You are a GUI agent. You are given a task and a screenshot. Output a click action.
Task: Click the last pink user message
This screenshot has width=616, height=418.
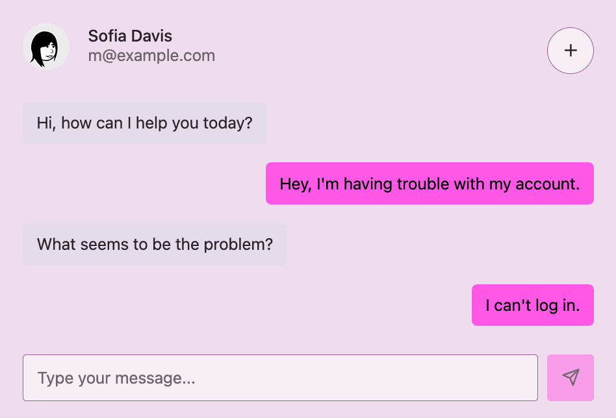pos(532,305)
